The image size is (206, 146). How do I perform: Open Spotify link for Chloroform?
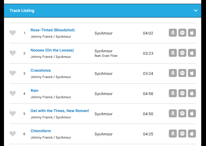(x=182, y=134)
